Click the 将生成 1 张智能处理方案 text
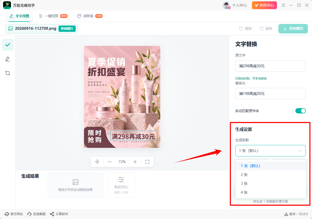The width and height of the screenshot is (312, 219). click(270, 202)
